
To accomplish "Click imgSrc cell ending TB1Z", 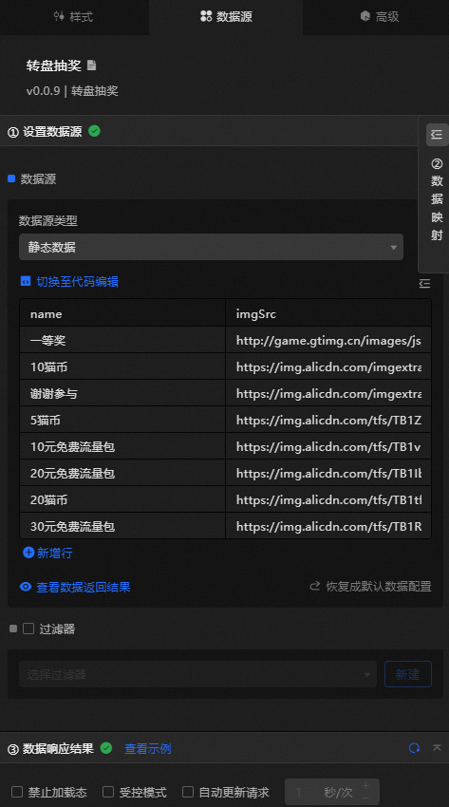I will (328, 420).
